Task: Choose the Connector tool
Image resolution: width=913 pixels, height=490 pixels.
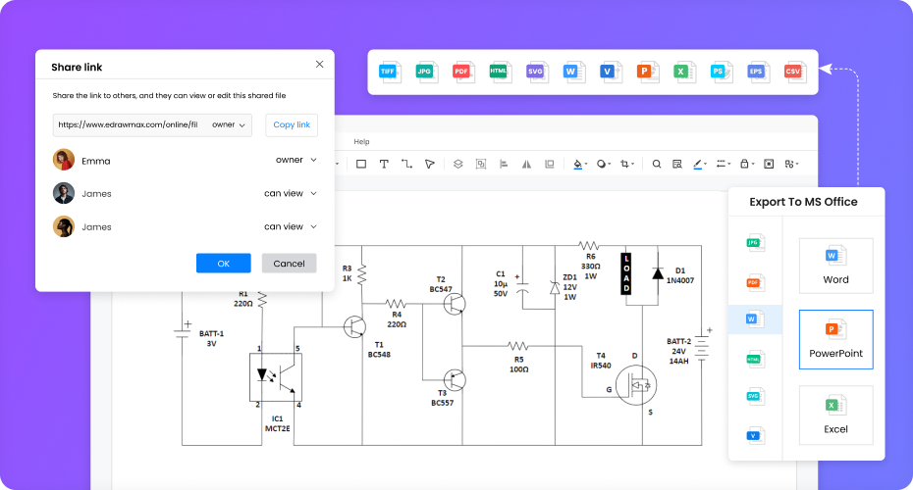Action: pos(406,164)
